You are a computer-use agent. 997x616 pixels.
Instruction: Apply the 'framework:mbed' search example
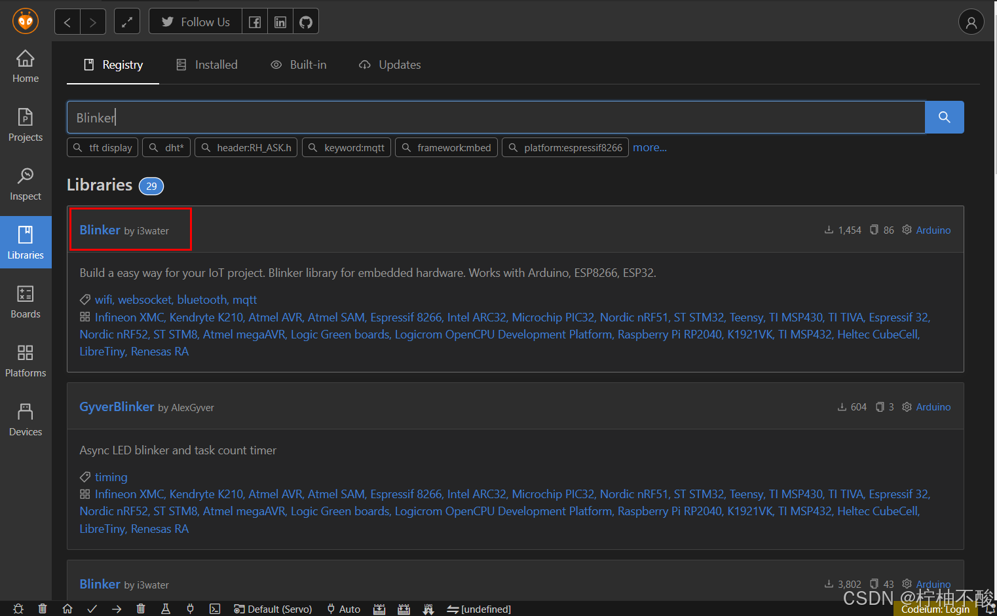click(447, 147)
